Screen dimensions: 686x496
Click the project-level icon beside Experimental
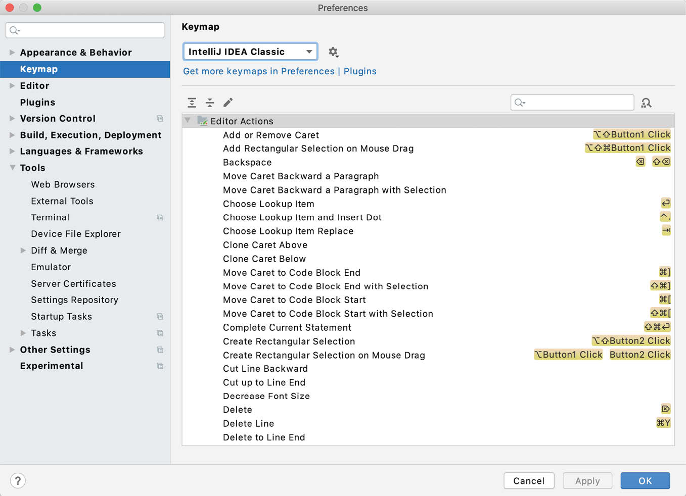(160, 366)
